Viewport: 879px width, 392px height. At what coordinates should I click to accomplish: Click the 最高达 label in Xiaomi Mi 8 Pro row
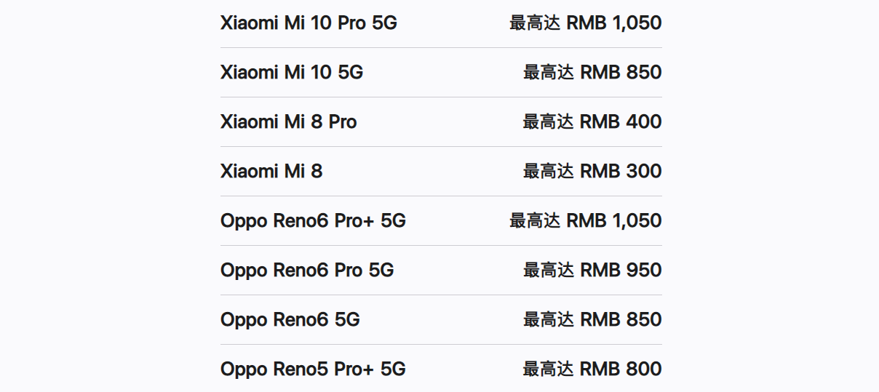(x=549, y=122)
